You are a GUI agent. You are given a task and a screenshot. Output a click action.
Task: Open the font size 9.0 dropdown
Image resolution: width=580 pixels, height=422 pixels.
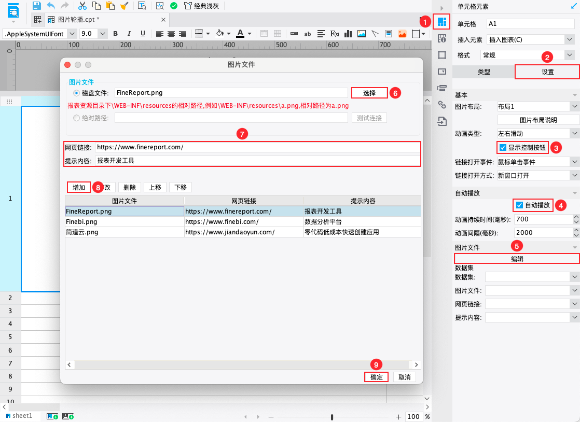(103, 34)
